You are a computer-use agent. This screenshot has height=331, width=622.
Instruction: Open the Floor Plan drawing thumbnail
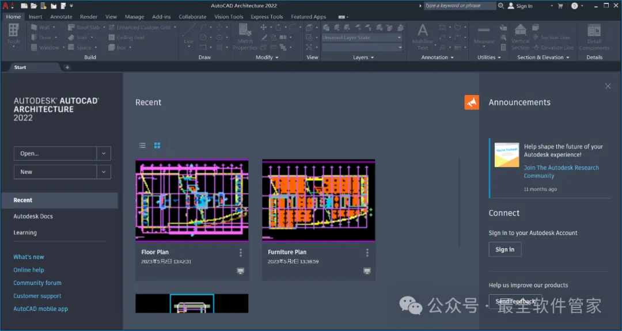192,200
